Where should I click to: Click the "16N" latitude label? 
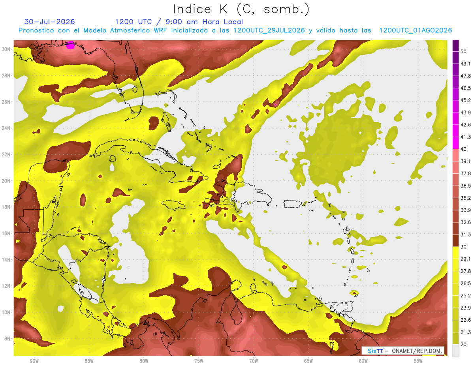click(x=6, y=233)
